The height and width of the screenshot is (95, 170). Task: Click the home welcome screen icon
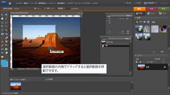point(10,3)
